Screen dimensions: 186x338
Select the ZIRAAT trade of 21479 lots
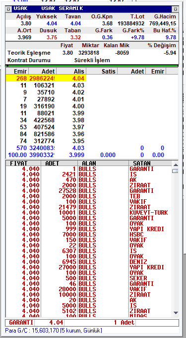click(89, 207)
